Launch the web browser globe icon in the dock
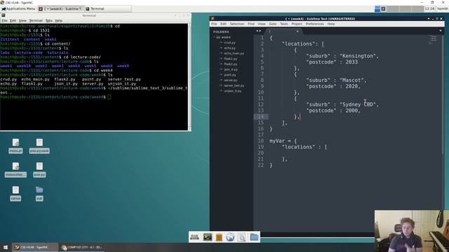 coord(230,237)
